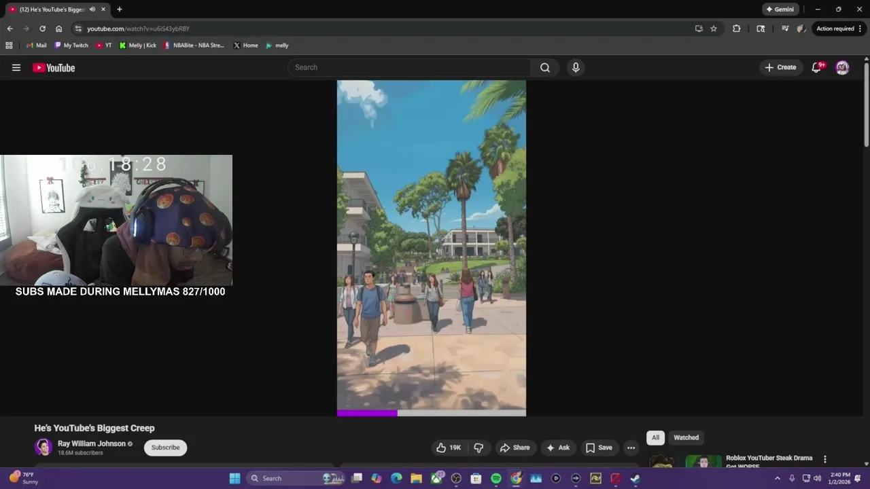Open the Create menu

pos(780,67)
